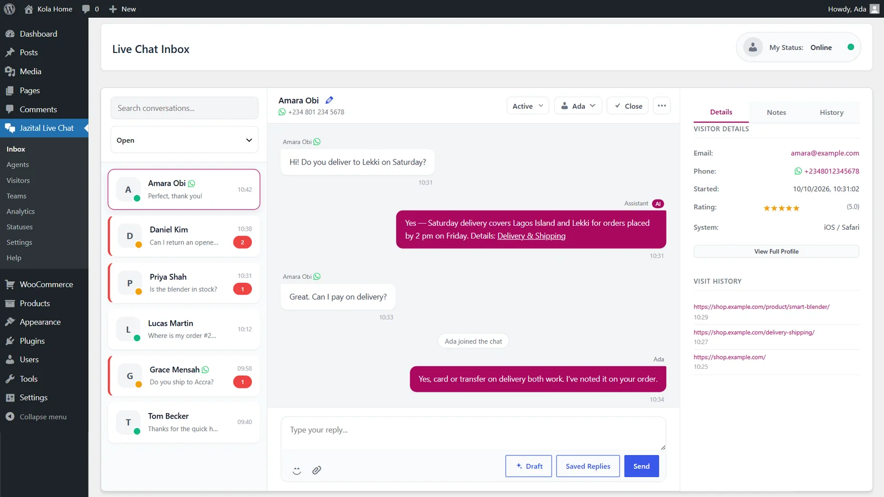
Task: Open Statuses submenu item
Action: coord(19,227)
